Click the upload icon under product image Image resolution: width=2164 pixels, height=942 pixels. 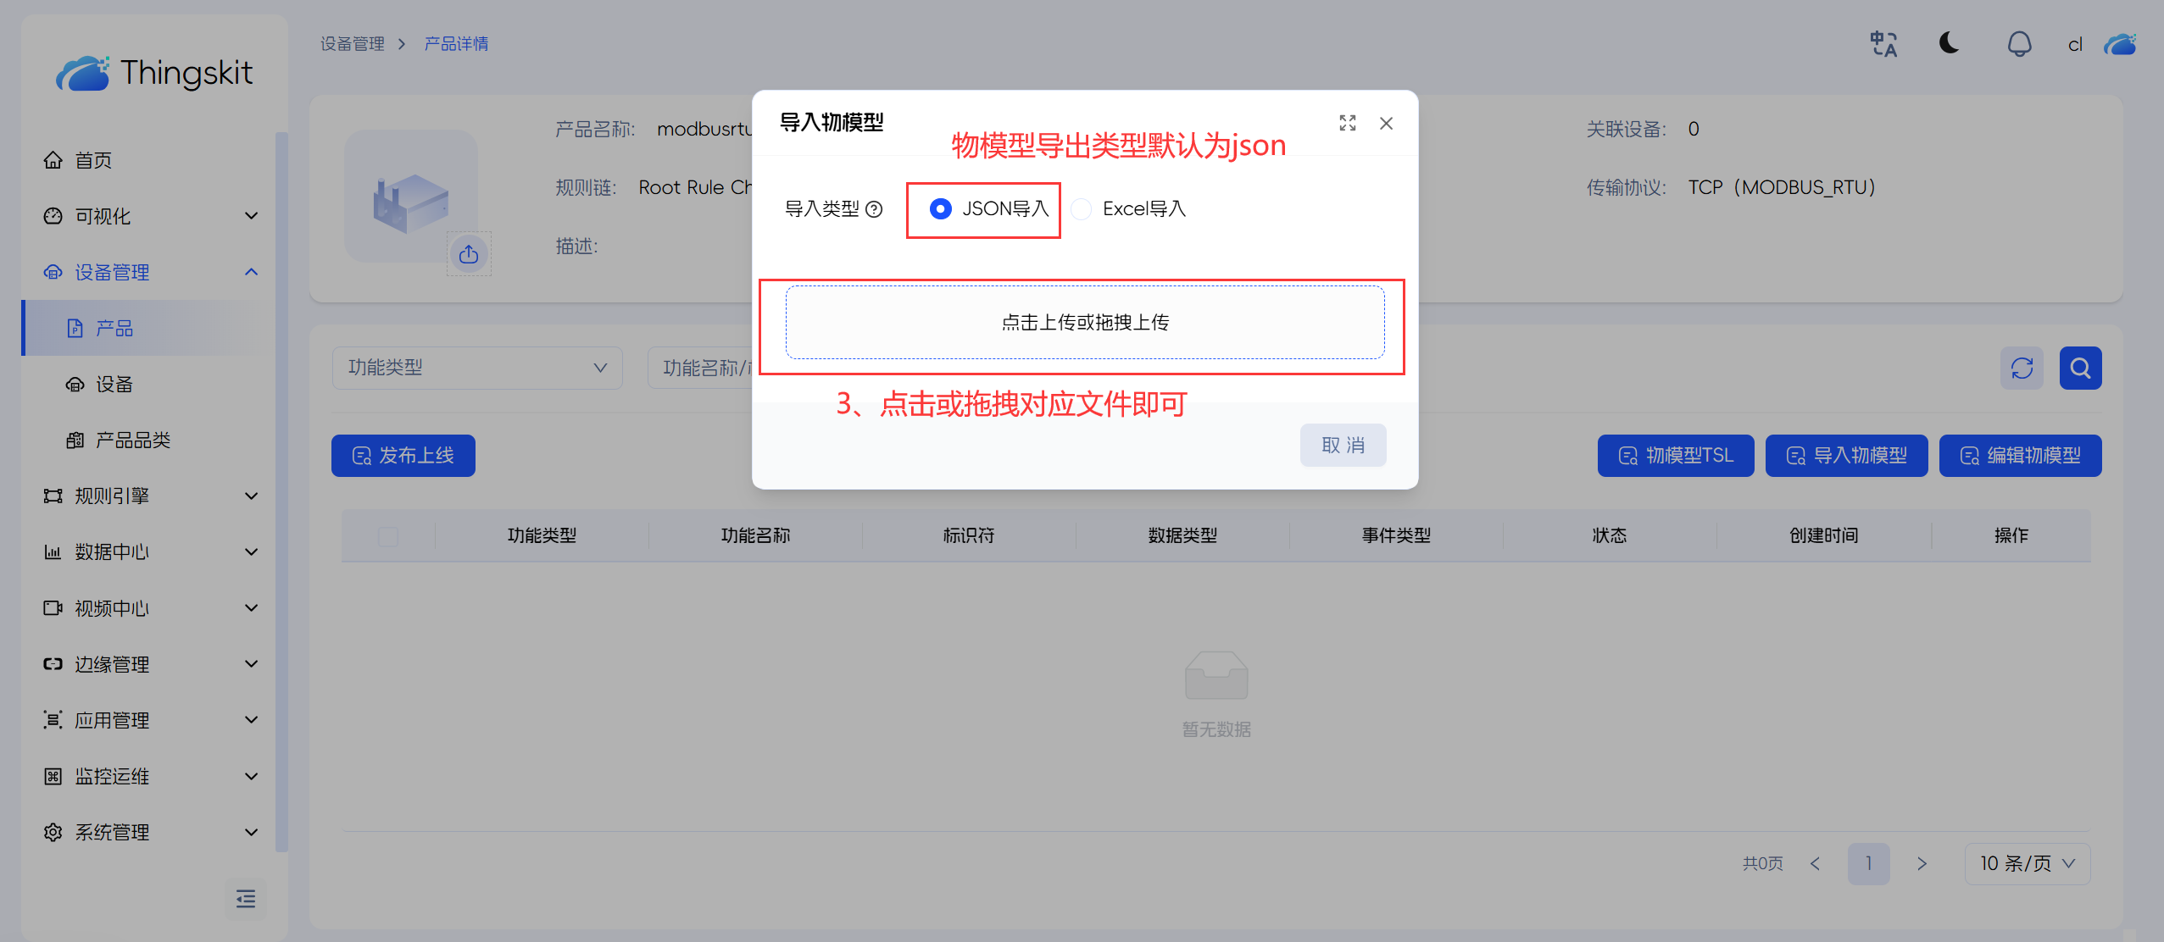(x=469, y=254)
